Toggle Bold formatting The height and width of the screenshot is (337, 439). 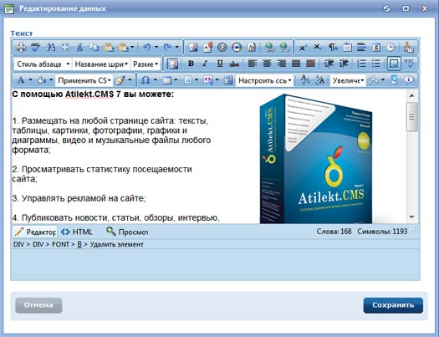click(191, 64)
